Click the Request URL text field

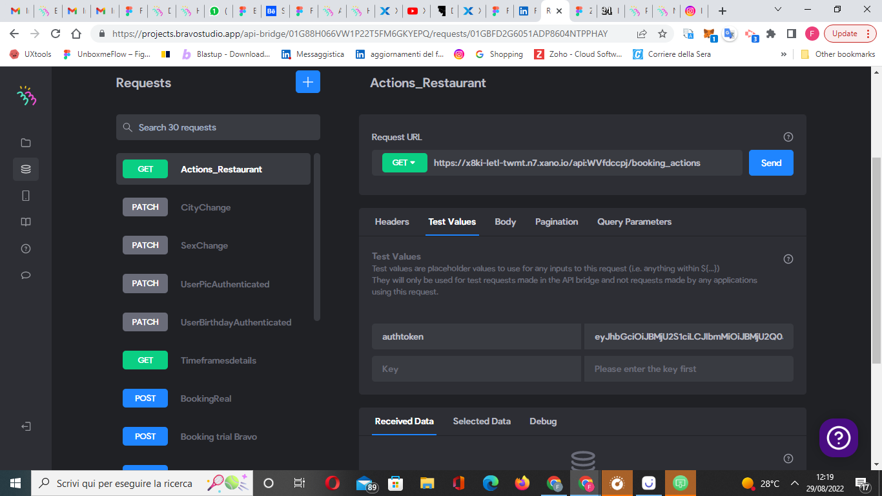pos(584,163)
